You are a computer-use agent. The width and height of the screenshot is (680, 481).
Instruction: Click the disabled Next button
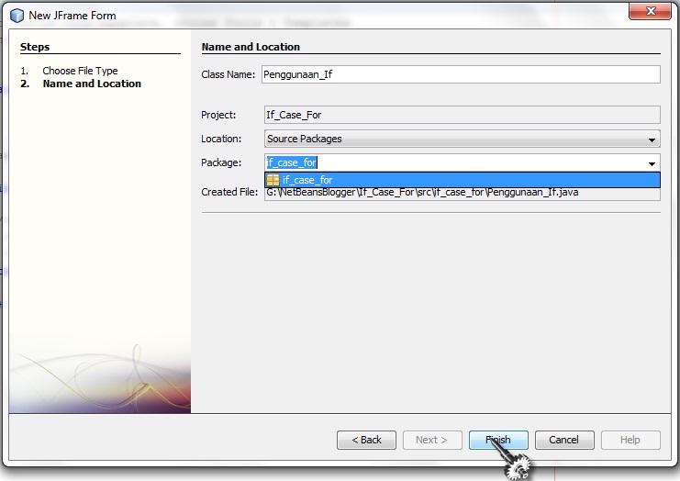432,440
